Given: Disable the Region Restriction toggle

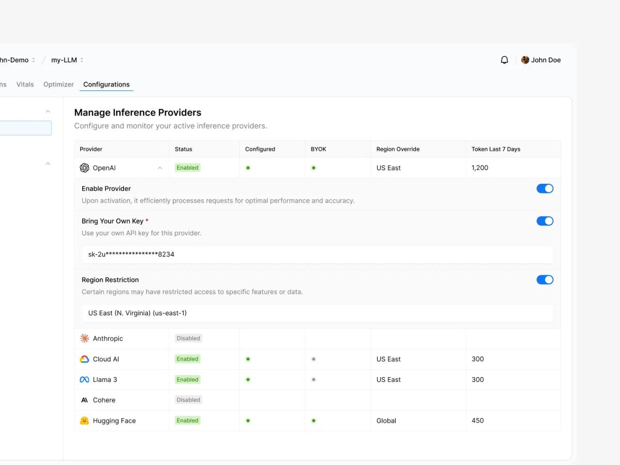Looking at the screenshot, I should [x=545, y=280].
